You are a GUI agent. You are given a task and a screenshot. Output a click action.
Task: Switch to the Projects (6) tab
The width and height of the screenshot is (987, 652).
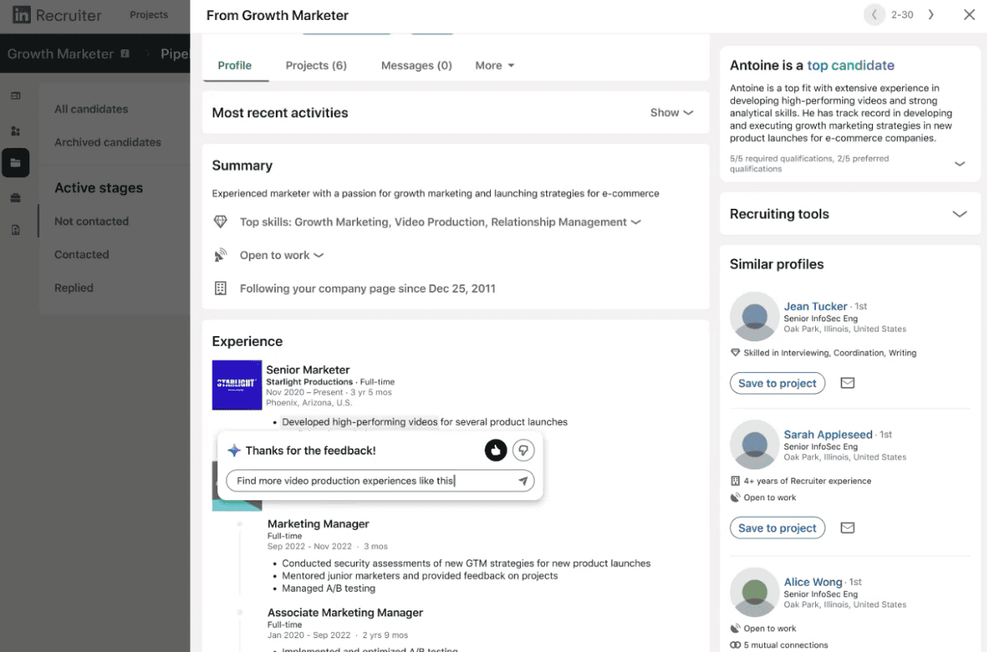[316, 66]
